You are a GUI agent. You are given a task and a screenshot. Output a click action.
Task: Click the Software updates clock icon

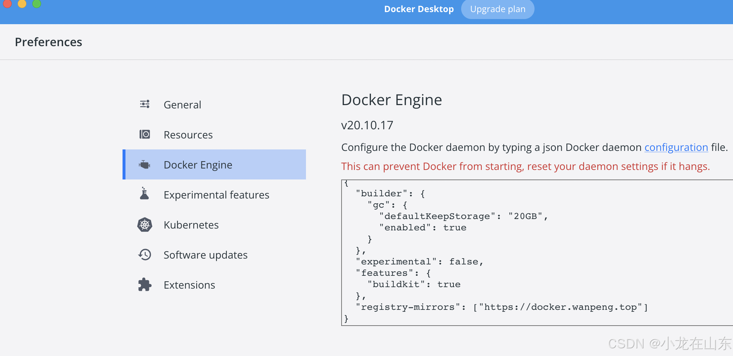pos(145,255)
